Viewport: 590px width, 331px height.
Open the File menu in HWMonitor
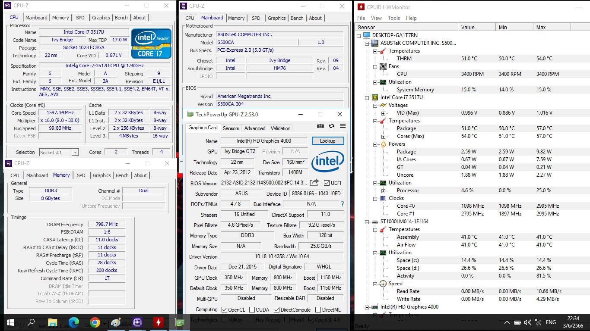click(x=361, y=18)
